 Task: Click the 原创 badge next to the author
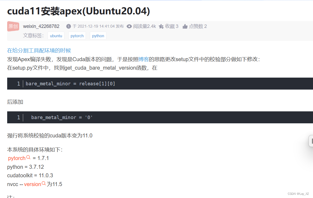pyautogui.click(x=13, y=26)
